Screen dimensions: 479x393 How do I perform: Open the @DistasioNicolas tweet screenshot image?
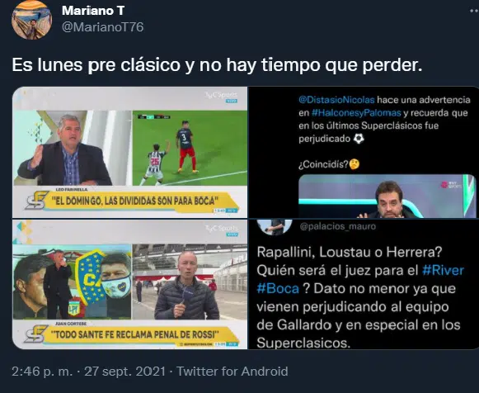[364, 152]
